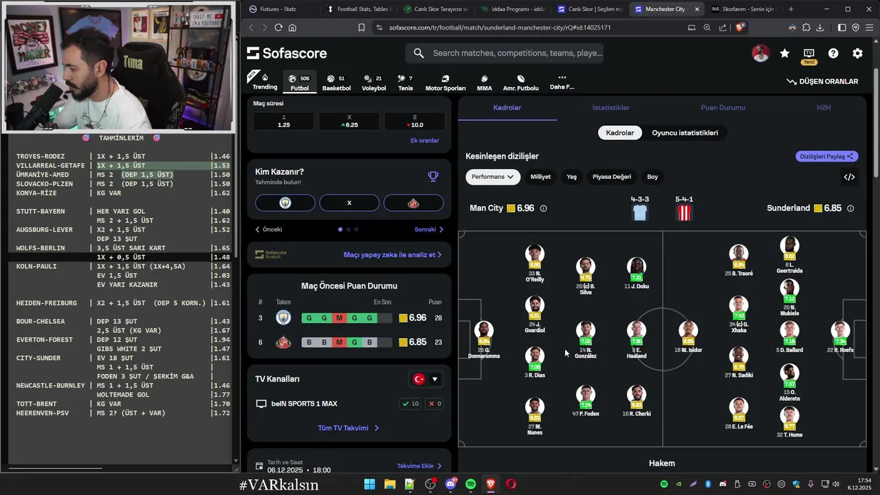The height and width of the screenshot is (495, 880).
Task: Switch to the H2H tab
Action: click(823, 108)
